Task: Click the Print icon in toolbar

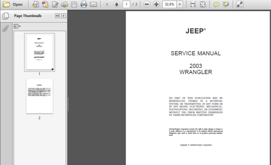Action: click(x=84, y=5)
